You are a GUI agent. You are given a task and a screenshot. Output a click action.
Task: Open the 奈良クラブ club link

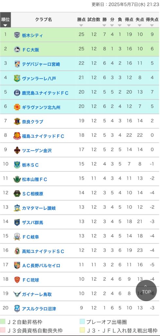(x=32, y=121)
